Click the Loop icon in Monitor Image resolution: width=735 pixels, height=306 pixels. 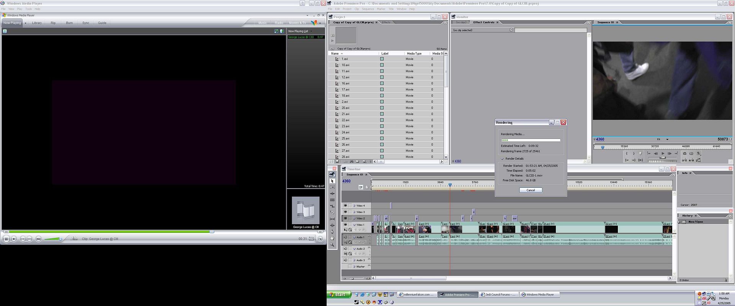pyautogui.click(x=684, y=153)
